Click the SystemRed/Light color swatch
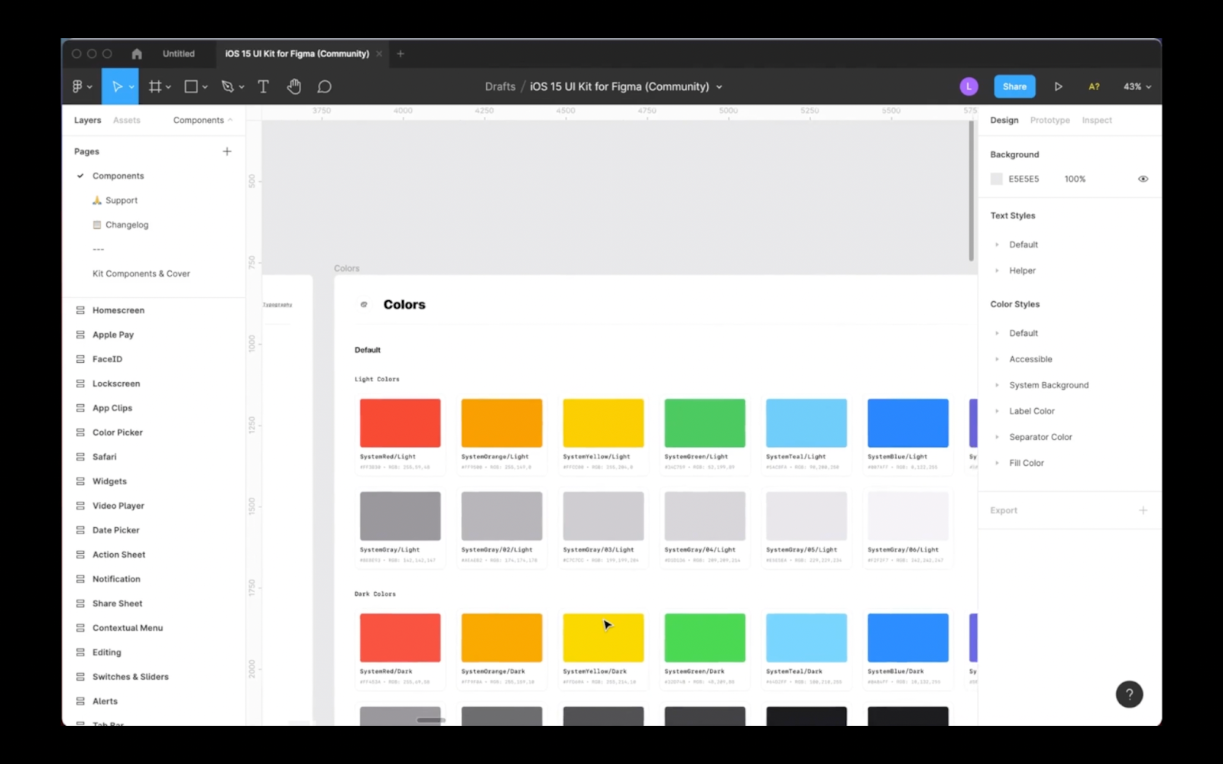The width and height of the screenshot is (1223, 764). [x=400, y=422]
